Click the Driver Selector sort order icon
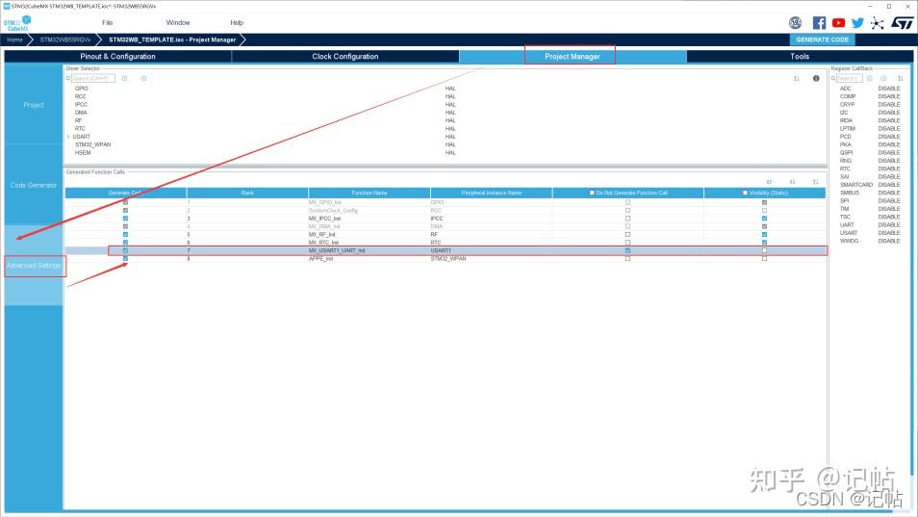This screenshot has width=918, height=517. point(796,78)
